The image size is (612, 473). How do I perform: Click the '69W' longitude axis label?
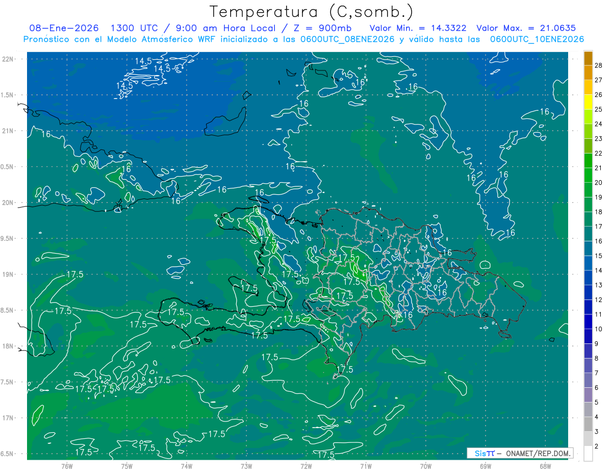tap(485, 466)
